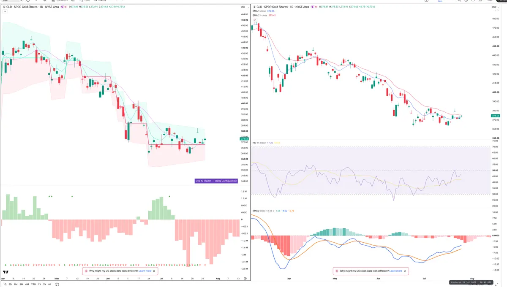Open Learn more link in left chart notice
The image size is (507, 287).
(145, 271)
